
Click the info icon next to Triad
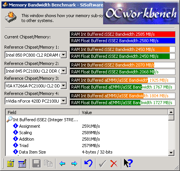pos(16,145)
